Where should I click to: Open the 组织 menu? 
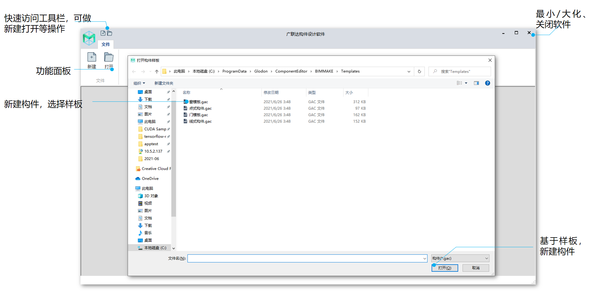click(x=139, y=83)
